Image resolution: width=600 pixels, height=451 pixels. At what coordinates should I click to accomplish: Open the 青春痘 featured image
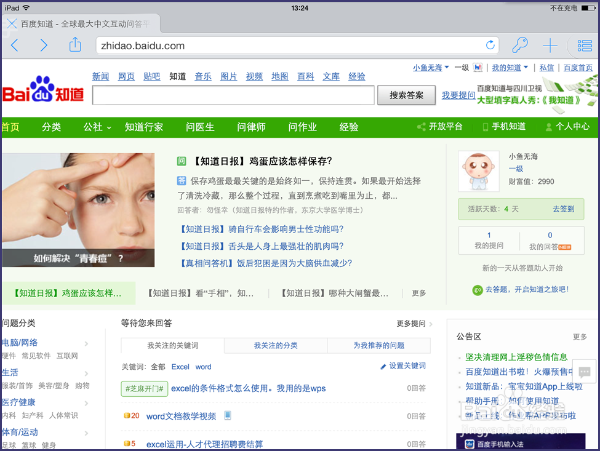point(78,210)
